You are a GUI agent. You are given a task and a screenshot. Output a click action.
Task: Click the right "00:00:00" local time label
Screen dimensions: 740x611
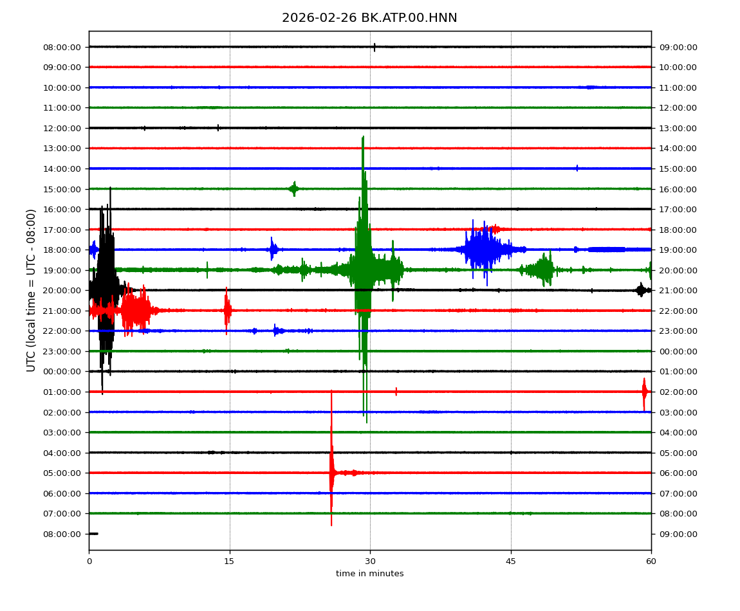678,351
